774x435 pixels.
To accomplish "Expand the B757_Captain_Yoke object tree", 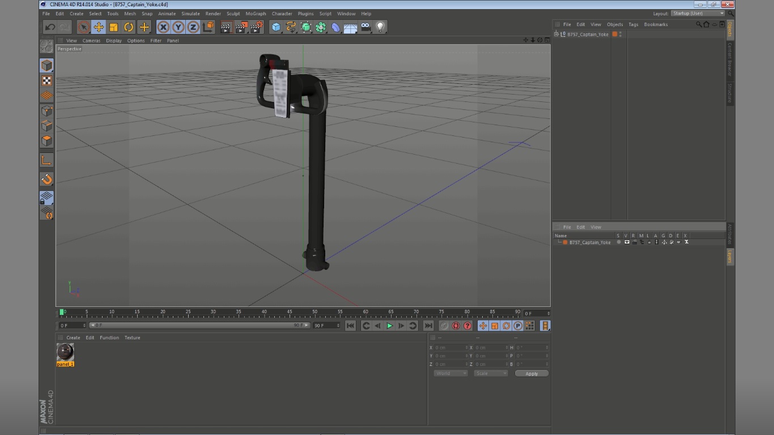I will 556,34.
